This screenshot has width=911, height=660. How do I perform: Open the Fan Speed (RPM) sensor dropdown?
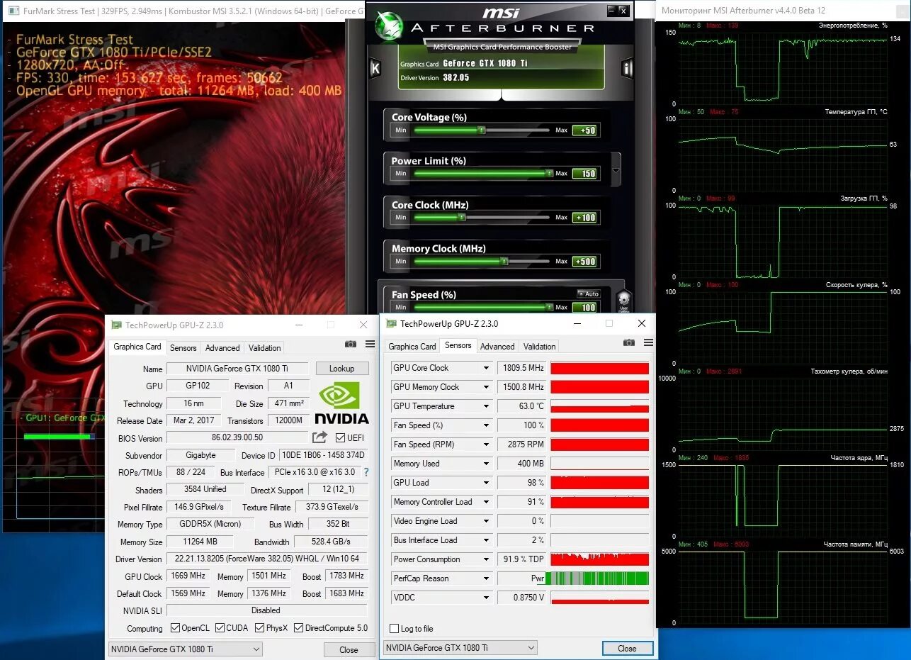point(486,444)
